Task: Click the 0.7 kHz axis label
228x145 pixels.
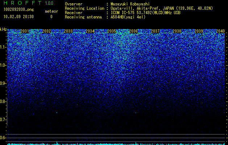Action: click(3, 120)
